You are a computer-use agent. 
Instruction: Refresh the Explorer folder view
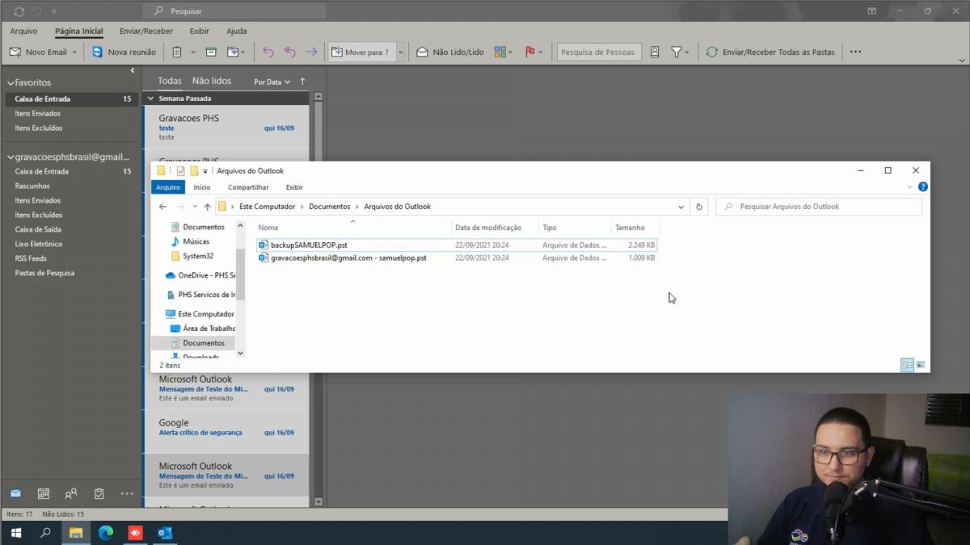point(700,207)
